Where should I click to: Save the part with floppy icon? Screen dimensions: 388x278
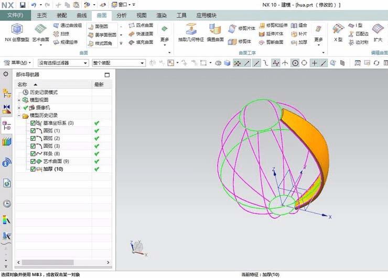23,5
